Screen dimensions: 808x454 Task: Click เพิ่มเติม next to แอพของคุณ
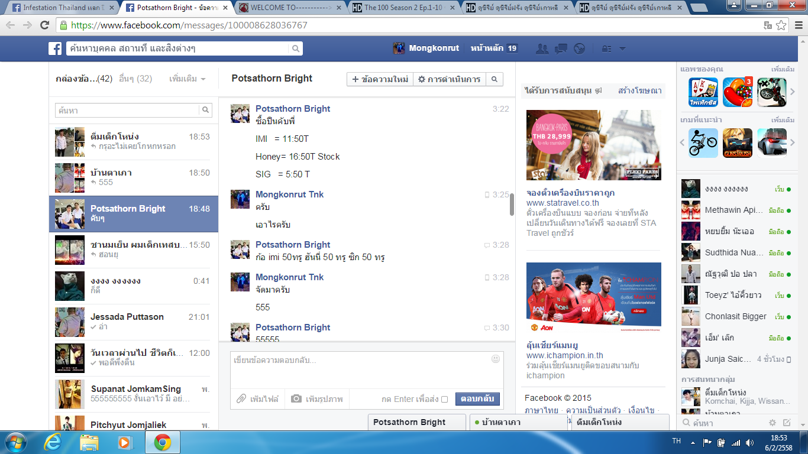[x=782, y=69]
